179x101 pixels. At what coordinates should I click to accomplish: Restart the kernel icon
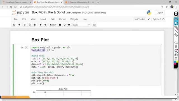coord(65,25)
